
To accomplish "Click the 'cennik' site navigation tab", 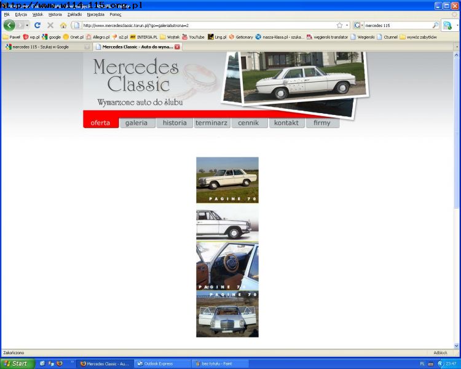I will tap(249, 123).
